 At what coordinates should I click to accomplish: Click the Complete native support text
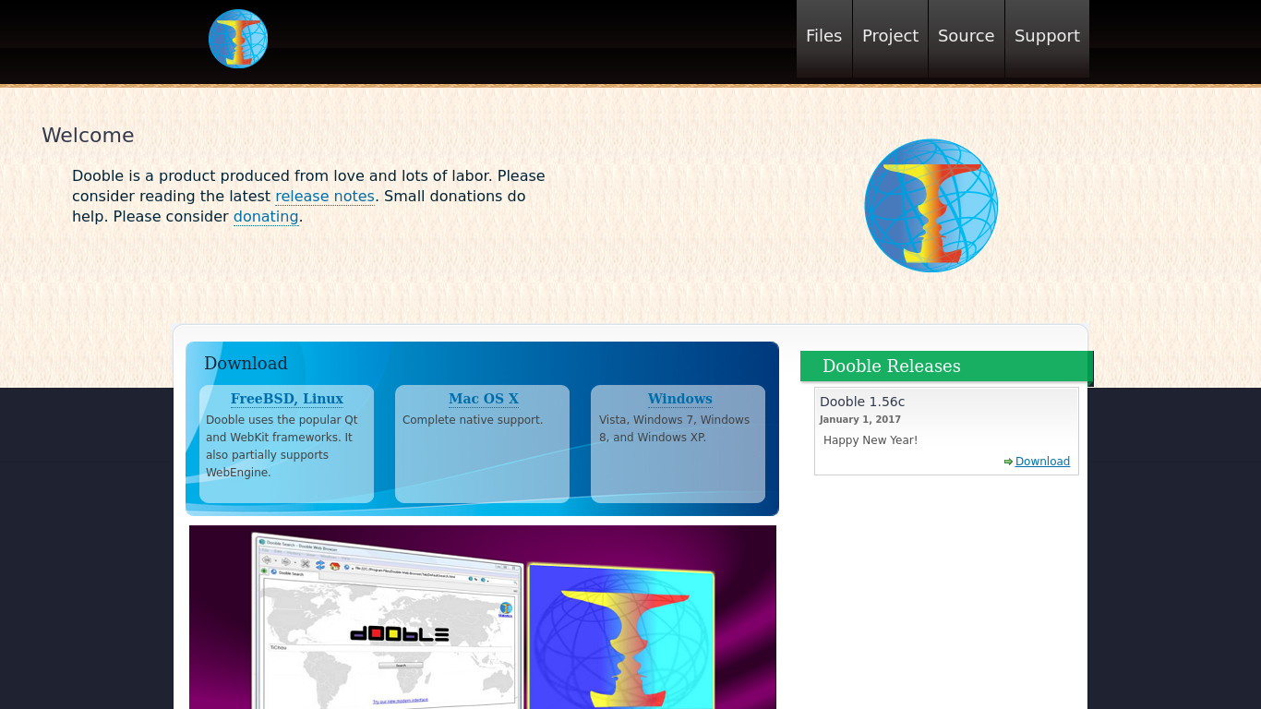click(473, 420)
